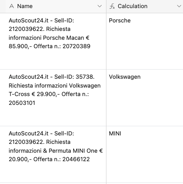Click the MINI calculation cell
Viewport: 183px width, 184px height.
(145, 154)
